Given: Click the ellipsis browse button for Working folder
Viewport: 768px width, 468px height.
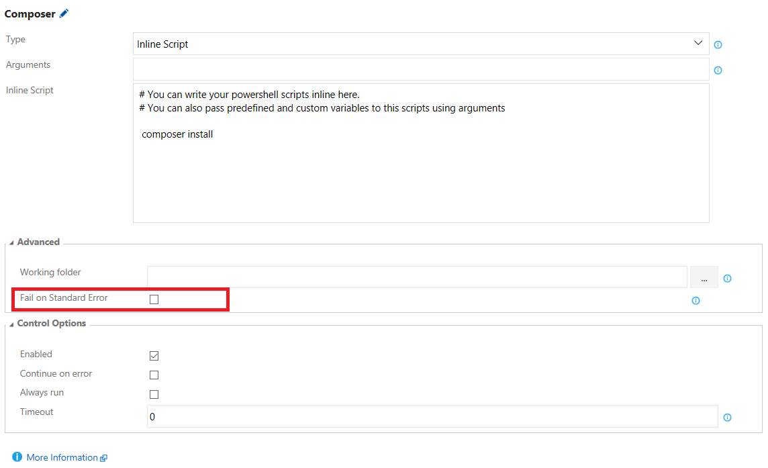Looking at the screenshot, I should pyautogui.click(x=704, y=277).
